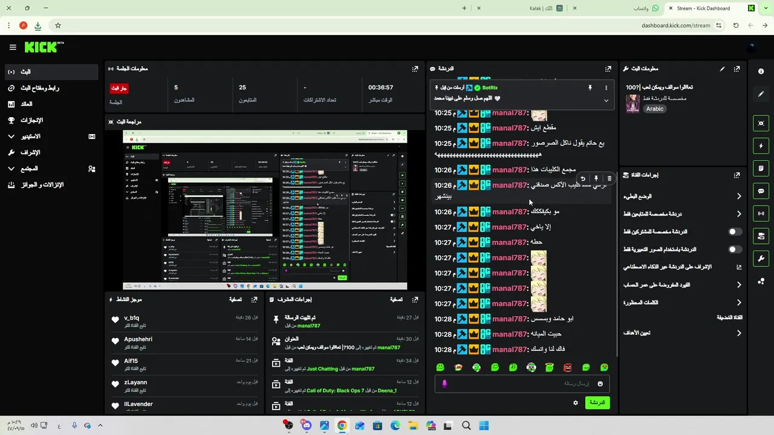Screen dimensions: 774x435
Task: Insert the halo angel emote
Action: point(550,367)
